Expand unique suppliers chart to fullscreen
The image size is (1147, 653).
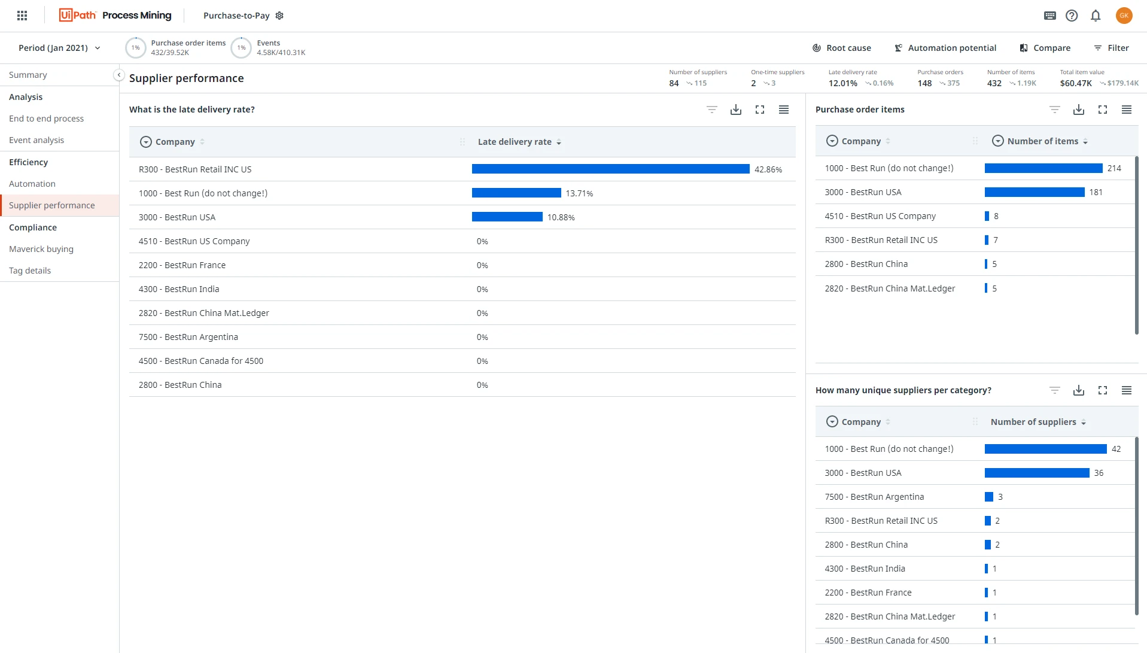[x=1103, y=390]
